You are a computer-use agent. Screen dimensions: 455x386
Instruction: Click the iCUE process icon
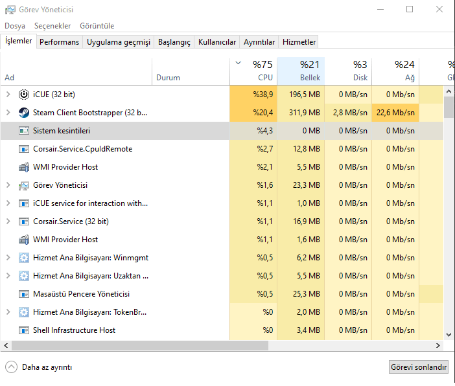pyautogui.click(x=24, y=95)
